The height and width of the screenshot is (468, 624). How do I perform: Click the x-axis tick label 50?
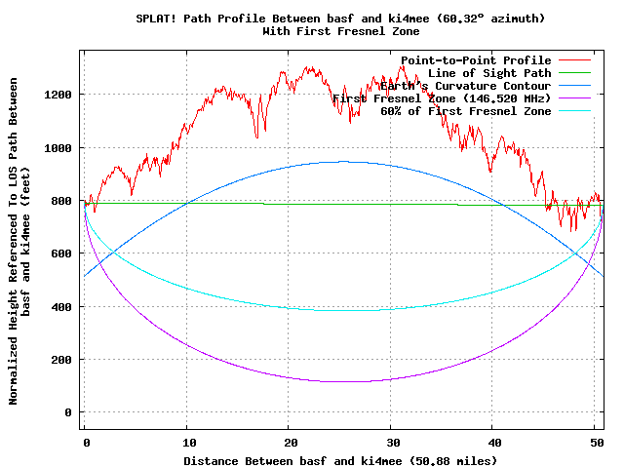coord(597,443)
